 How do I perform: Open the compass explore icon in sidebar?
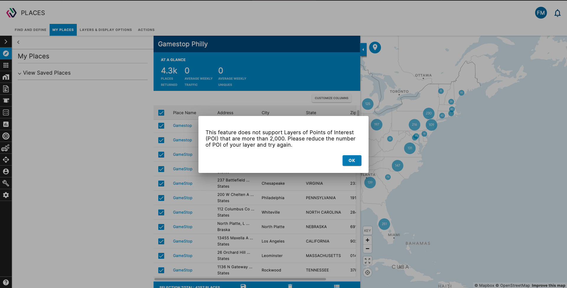tap(6, 53)
